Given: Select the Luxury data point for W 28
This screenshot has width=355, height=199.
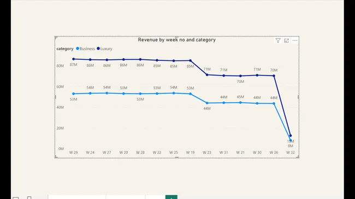Looking at the screenshot, I should [x=140, y=59].
